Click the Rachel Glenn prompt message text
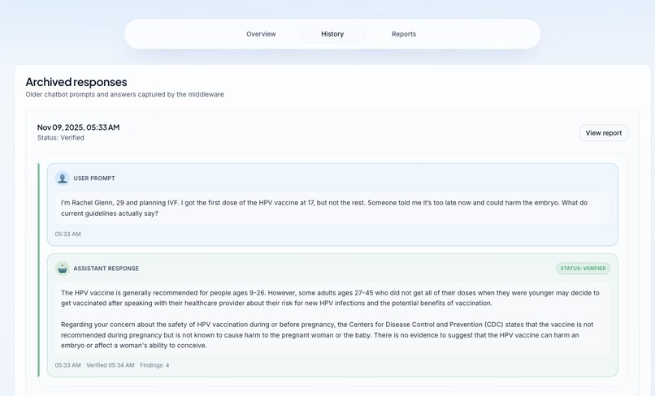 (323, 208)
